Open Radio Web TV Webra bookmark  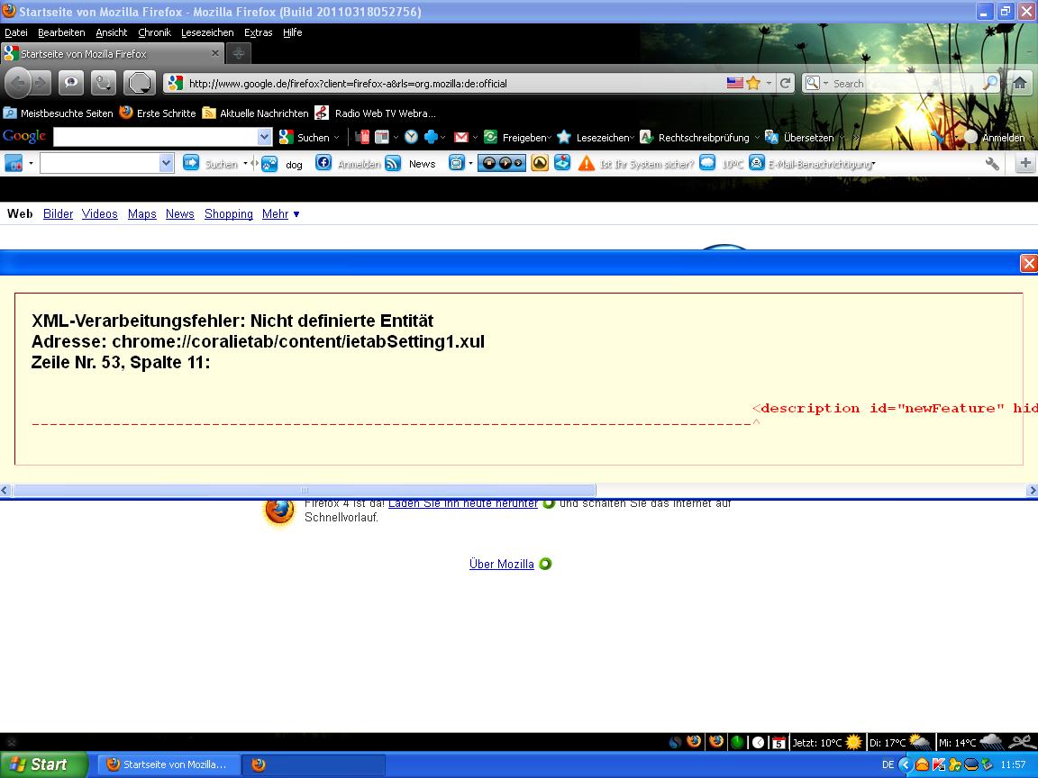(x=376, y=113)
